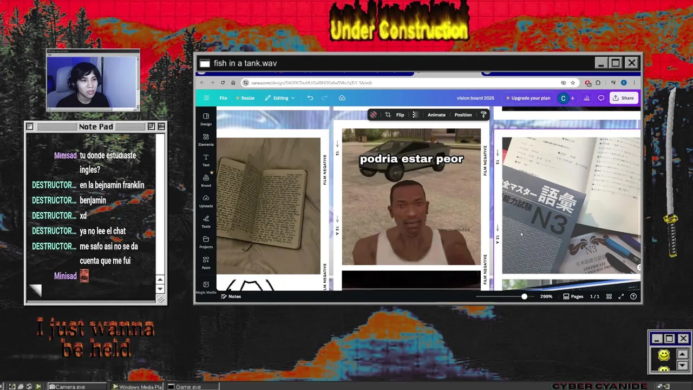This screenshot has width=693, height=390.
Task: Open the Brand panel
Action: [x=206, y=180]
